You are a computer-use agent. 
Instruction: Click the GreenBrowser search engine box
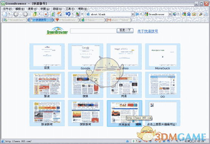pyautogui.click(x=156, y=14)
